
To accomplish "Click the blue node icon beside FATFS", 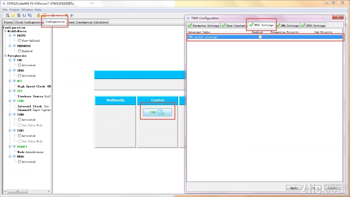I will [x=14, y=35].
